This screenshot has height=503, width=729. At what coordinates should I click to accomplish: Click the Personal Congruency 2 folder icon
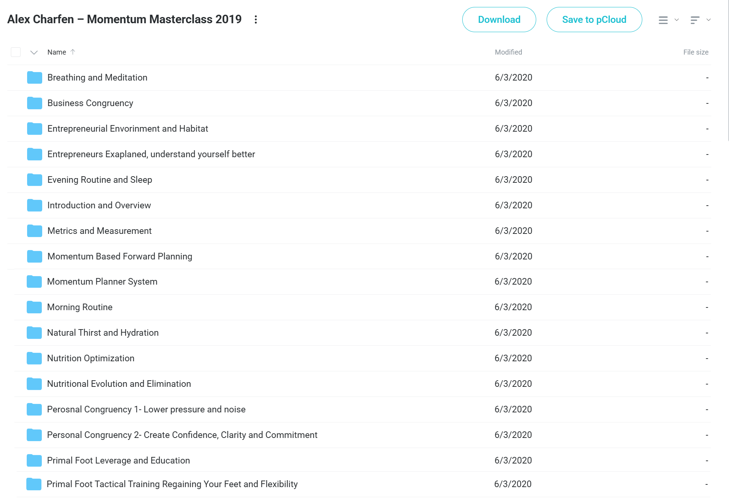click(34, 435)
